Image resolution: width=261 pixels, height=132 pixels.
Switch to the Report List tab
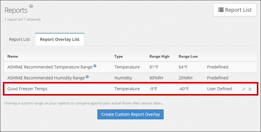tap(19, 39)
